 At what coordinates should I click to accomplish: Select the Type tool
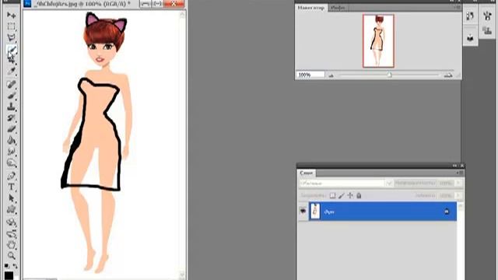click(x=11, y=187)
